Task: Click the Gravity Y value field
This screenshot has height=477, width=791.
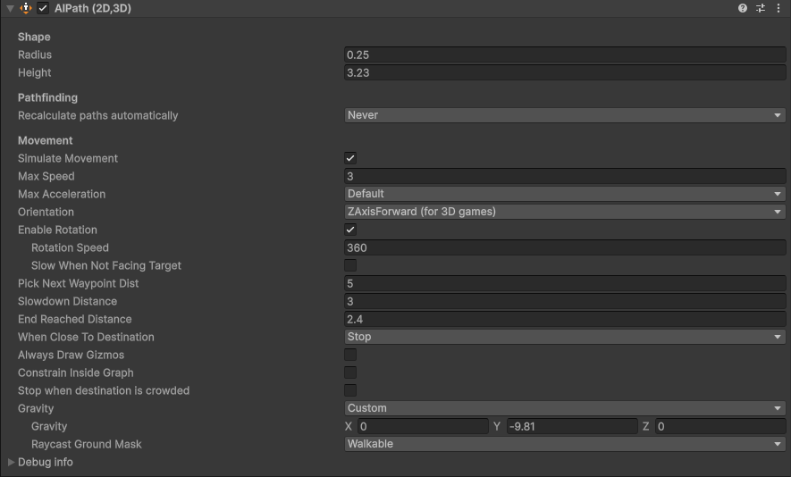Action: click(571, 427)
